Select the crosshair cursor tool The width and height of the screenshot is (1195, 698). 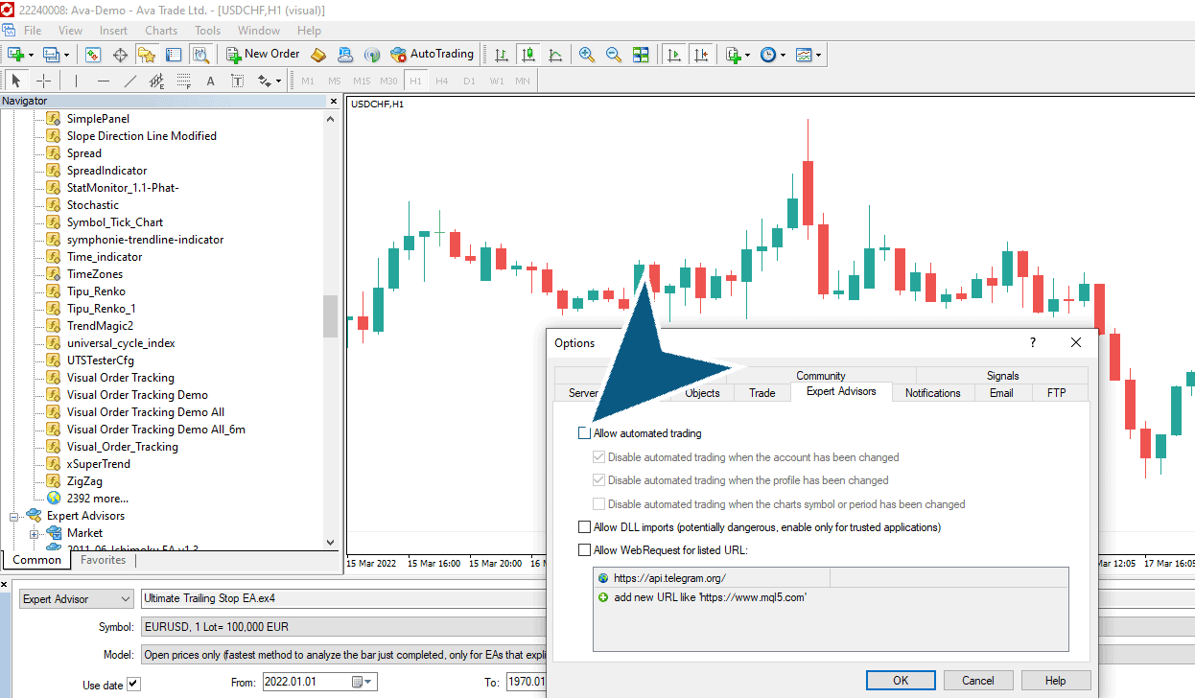43,81
